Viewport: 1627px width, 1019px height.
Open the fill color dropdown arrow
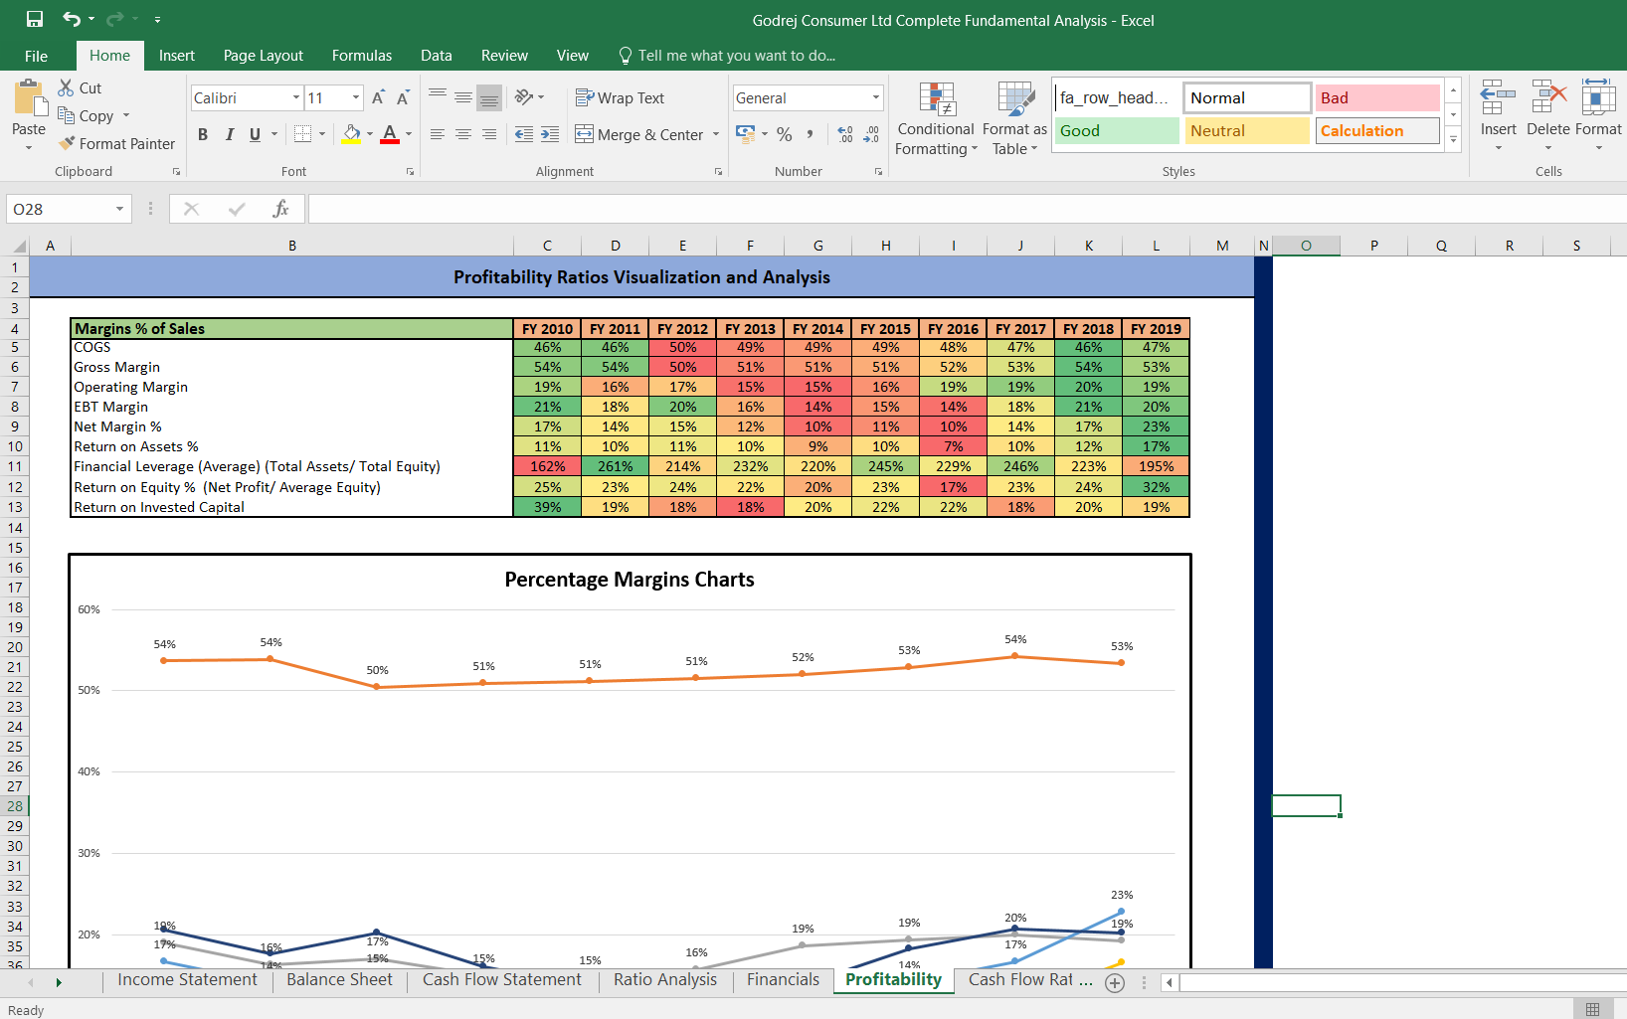(370, 134)
